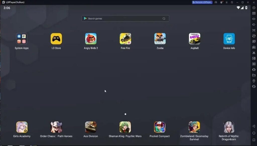The width and height of the screenshot is (257, 146).
Task: Open the Asphalt racing game
Action: tap(195, 39)
